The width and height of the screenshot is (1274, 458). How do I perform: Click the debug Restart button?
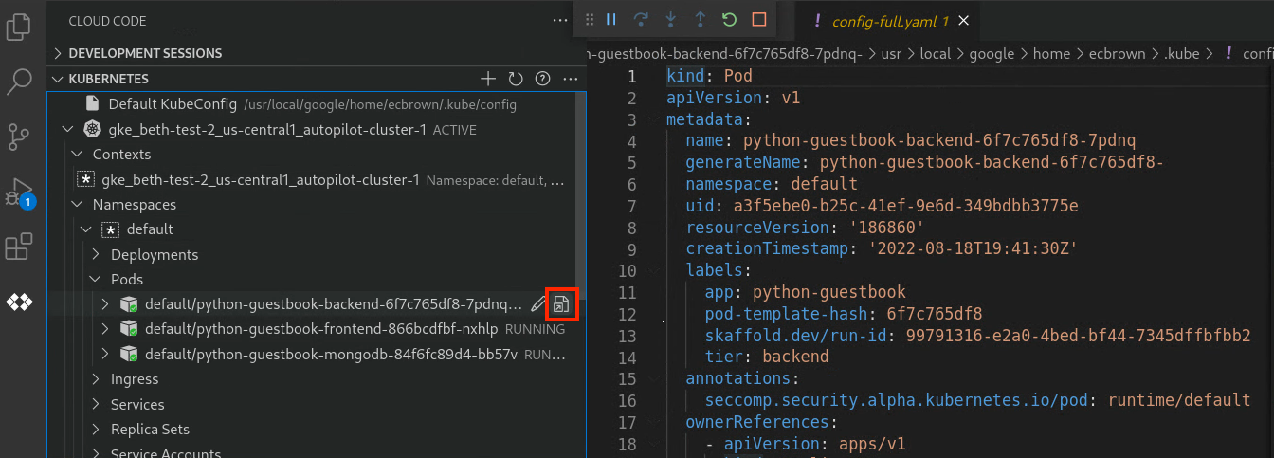coord(729,20)
